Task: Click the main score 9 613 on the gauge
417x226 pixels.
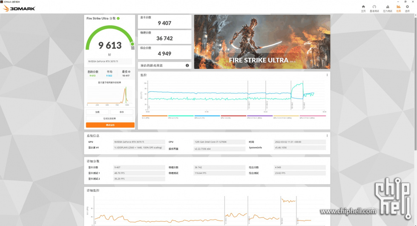Action: tap(110, 45)
